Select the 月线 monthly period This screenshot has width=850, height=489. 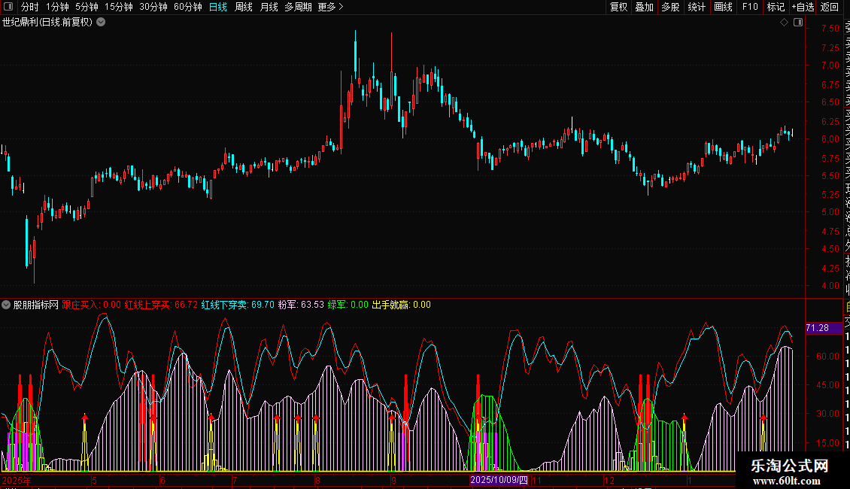pyautogui.click(x=269, y=7)
